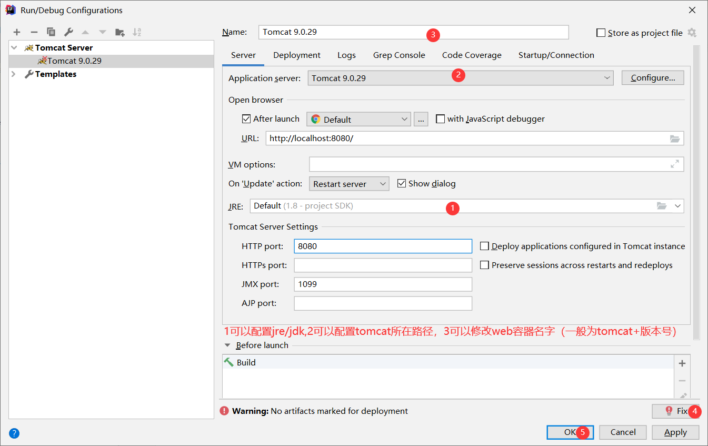The image size is (708, 446).
Task: Create new folder icon in toolbar
Action: click(x=120, y=32)
